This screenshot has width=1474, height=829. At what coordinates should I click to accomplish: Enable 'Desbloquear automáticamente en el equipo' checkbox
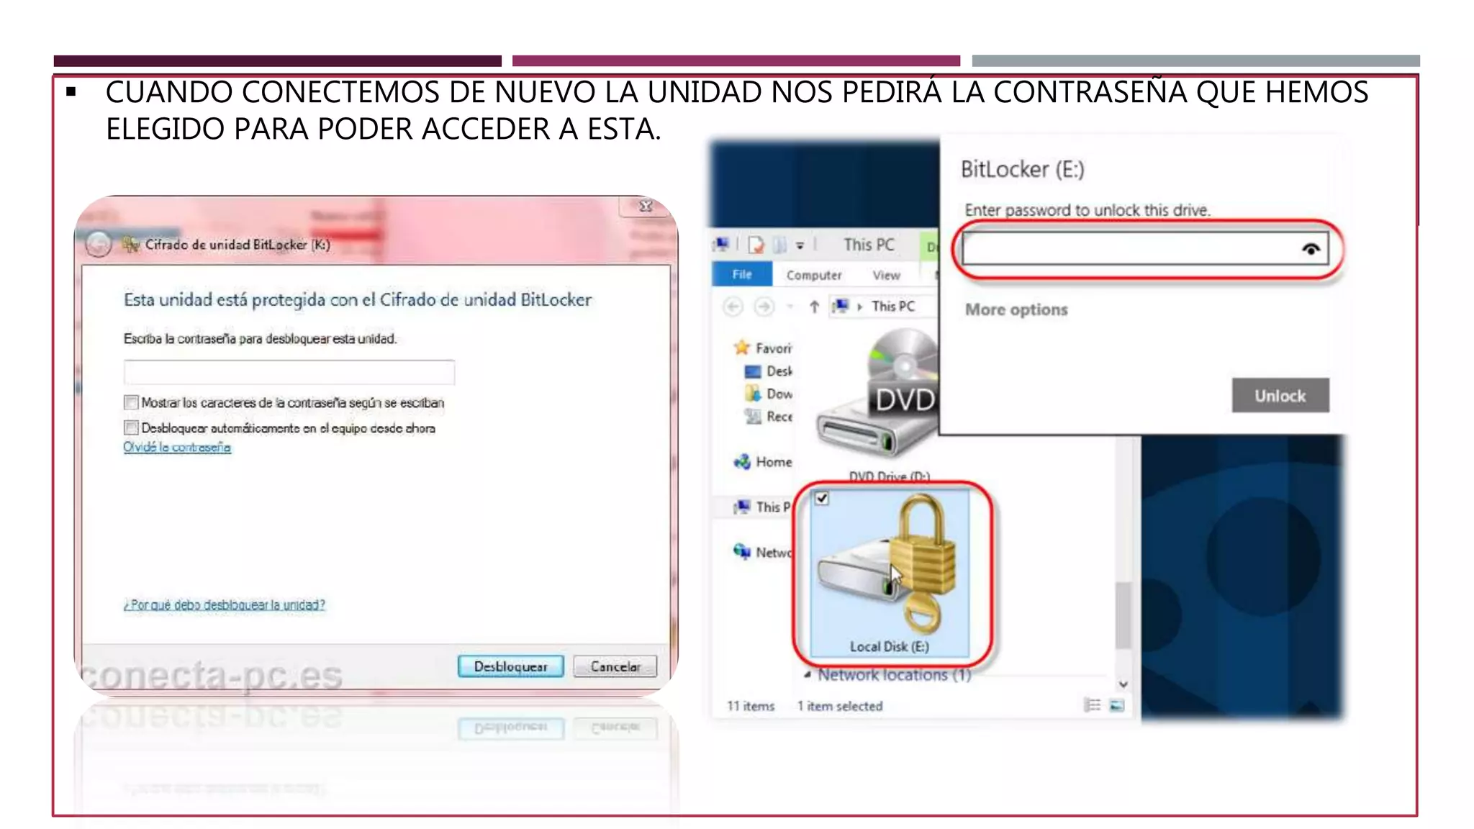click(x=131, y=427)
